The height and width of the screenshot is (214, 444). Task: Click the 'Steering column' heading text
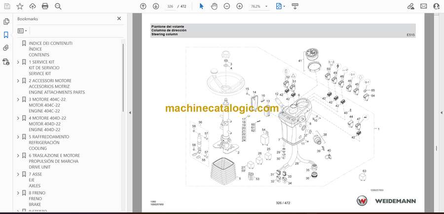point(164,34)
